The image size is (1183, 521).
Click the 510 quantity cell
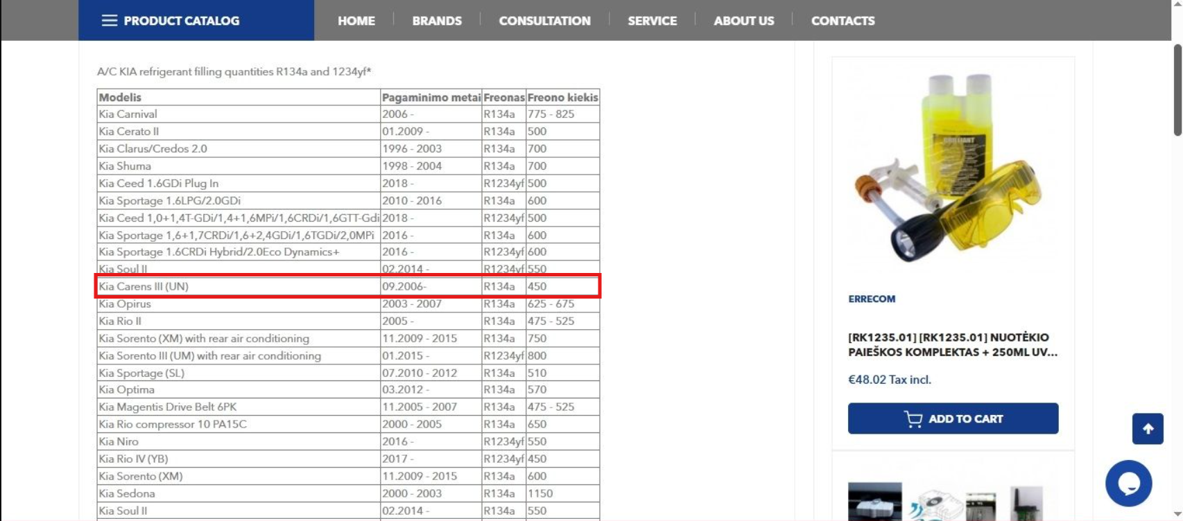562,373
